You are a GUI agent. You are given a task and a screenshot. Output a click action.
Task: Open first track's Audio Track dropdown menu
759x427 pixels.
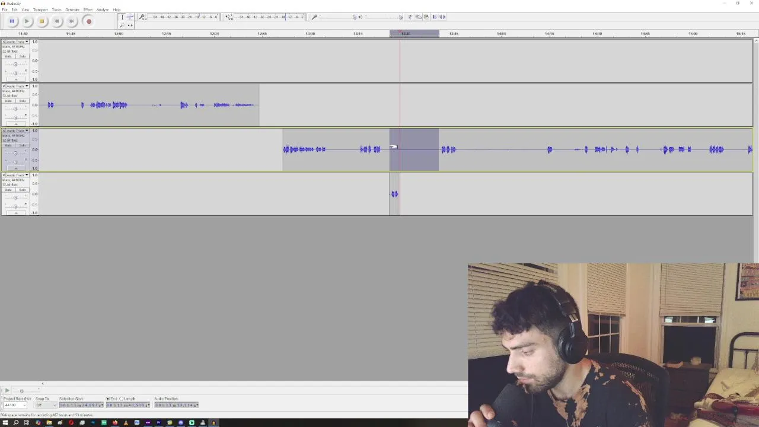click(18, 42)
